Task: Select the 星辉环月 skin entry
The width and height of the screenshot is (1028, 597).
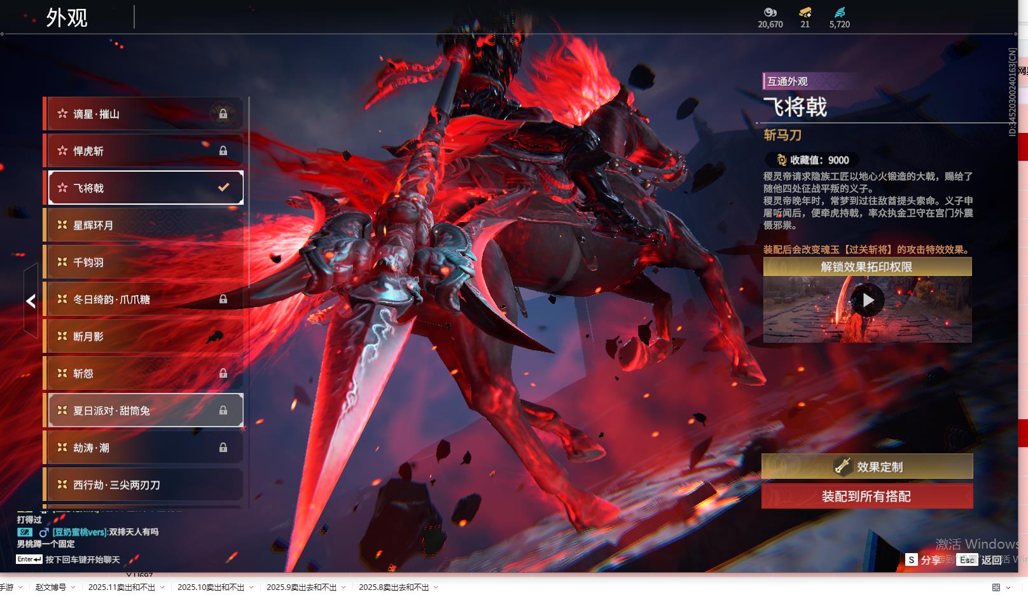Action: 143,225
